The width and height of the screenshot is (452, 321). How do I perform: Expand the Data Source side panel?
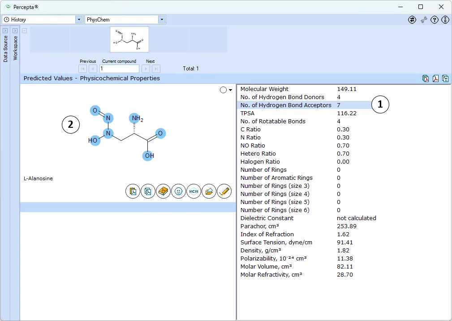coord(5,30)
